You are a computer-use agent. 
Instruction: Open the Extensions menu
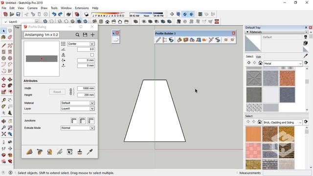click(82, 8)
